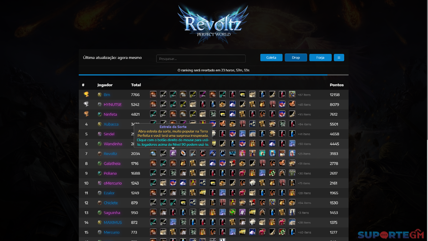
Task: Click the class icon next to Wandinha
Action: [x=100, y=144]
